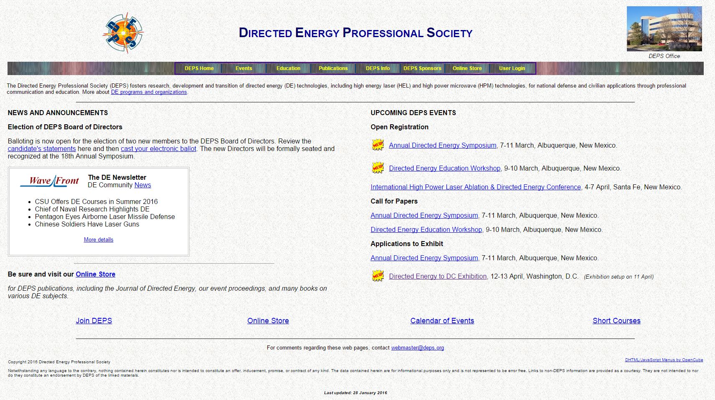
Task: Click the Exhibition setup on 11 April note
Action: [619, 277]
